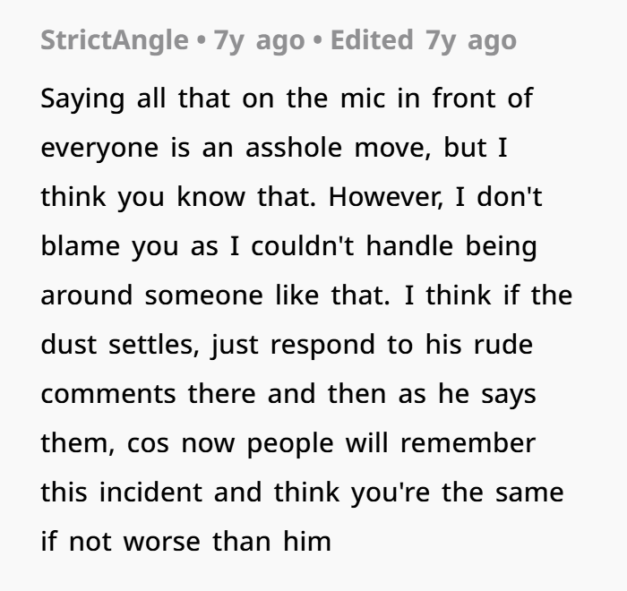Click the first "7y ago" comment timestamp

tap(259, 40)
